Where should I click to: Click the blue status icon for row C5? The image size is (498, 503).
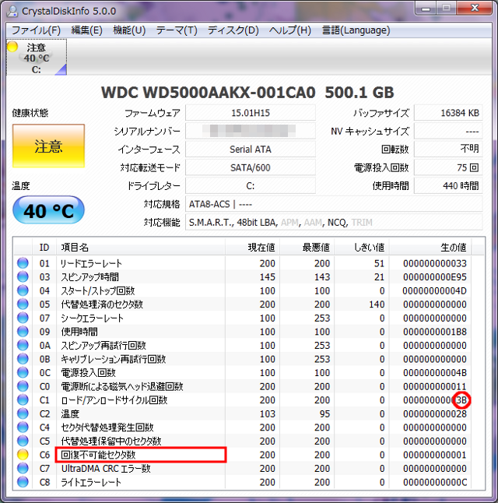pos(23,441)
